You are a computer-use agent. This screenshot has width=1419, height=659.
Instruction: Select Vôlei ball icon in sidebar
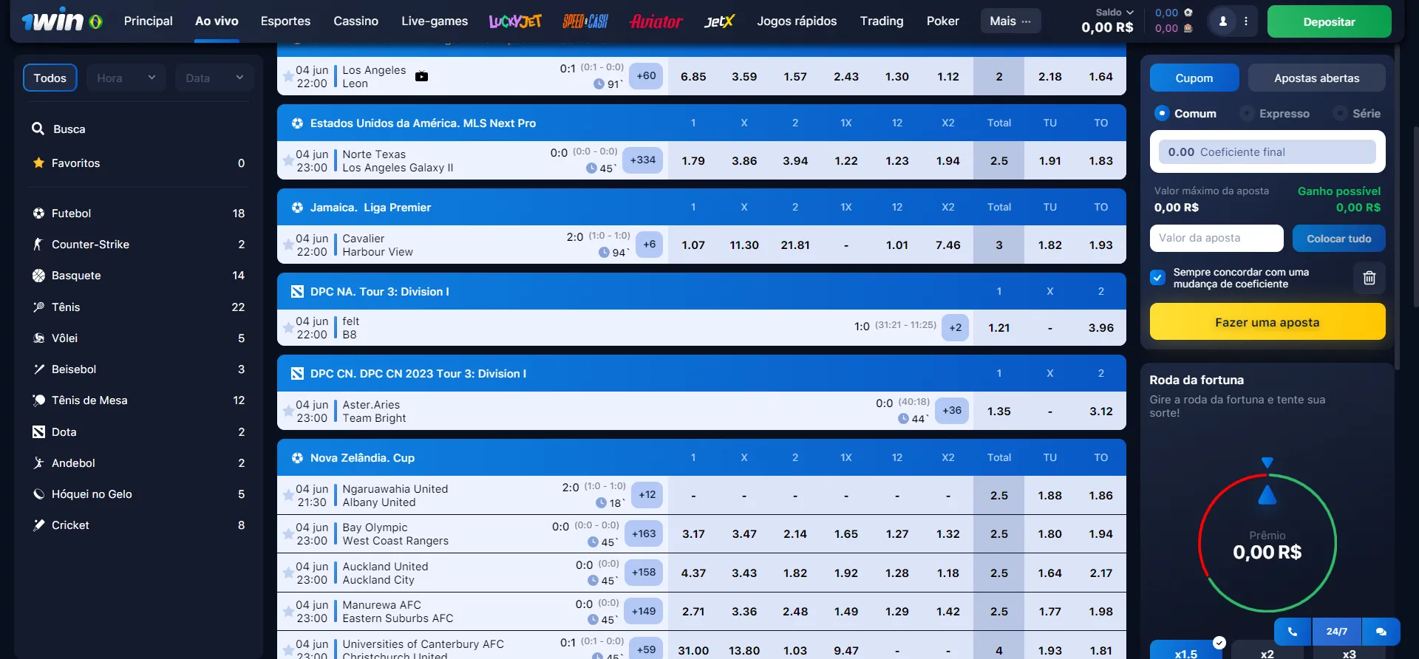(38, 338)
